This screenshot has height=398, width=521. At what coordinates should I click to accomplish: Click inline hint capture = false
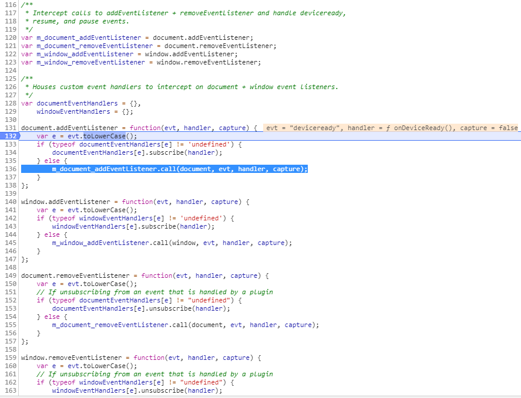(x=489, y=128)
